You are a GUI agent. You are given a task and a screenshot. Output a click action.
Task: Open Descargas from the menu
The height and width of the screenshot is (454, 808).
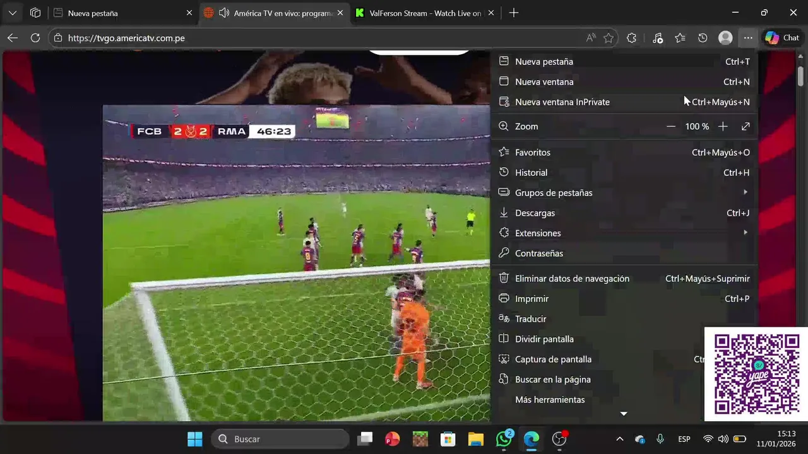624,212
